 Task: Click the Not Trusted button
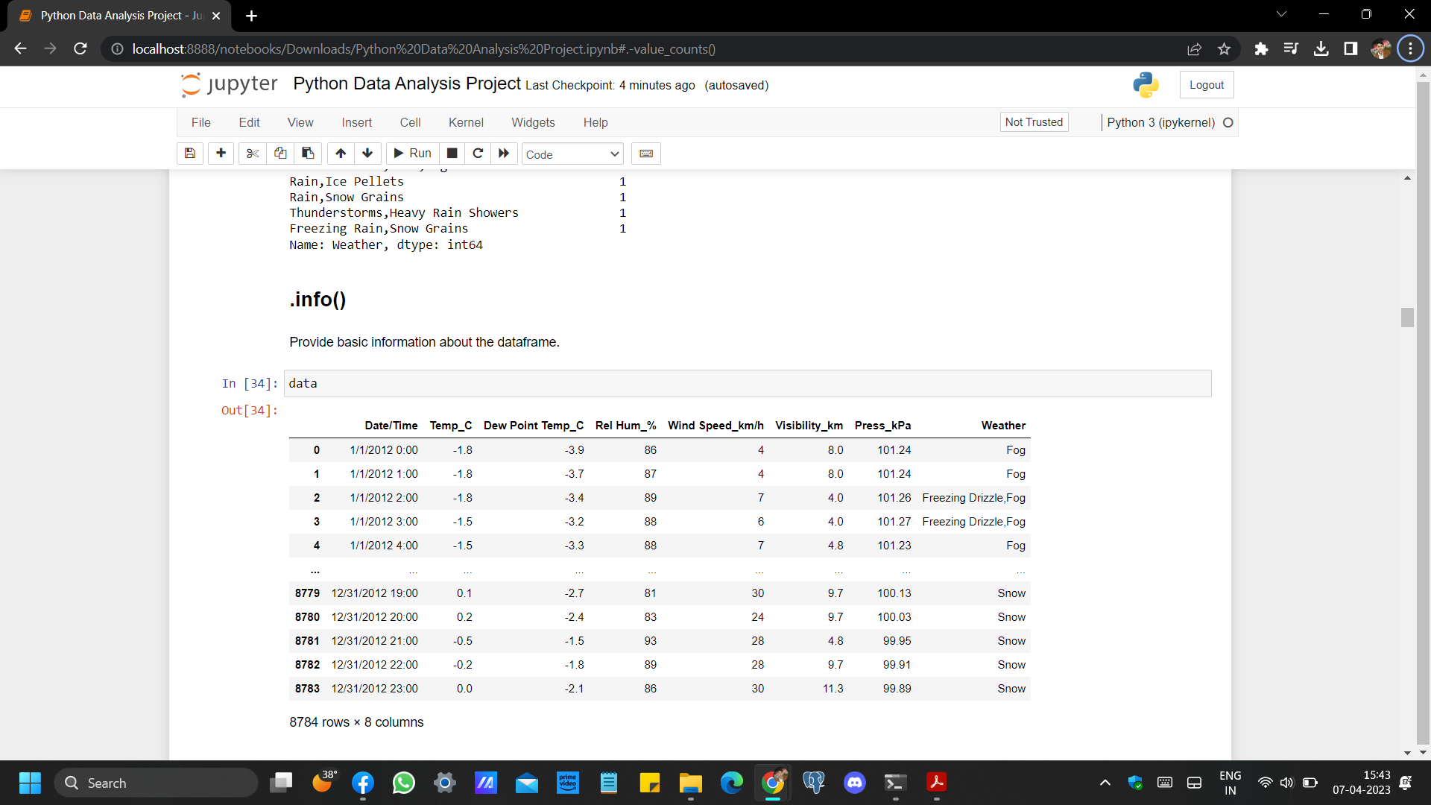coord(1034,122)
